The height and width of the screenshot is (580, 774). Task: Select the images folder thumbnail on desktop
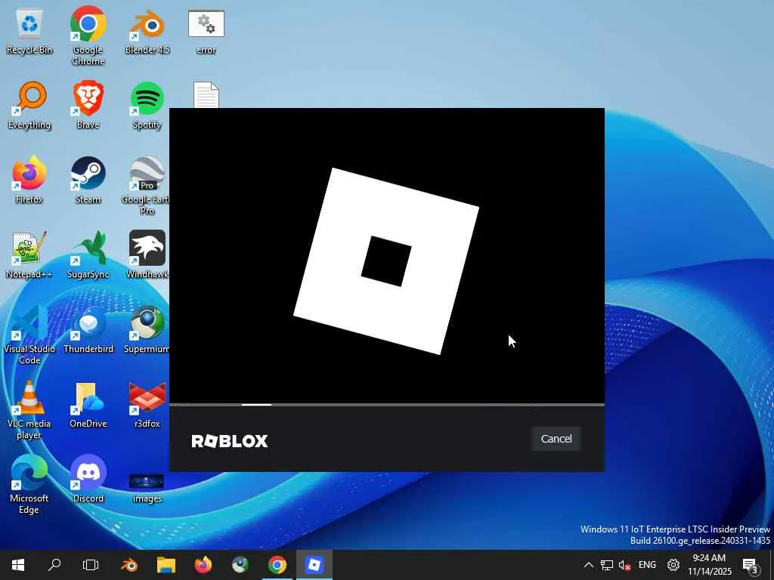[147, 489]
